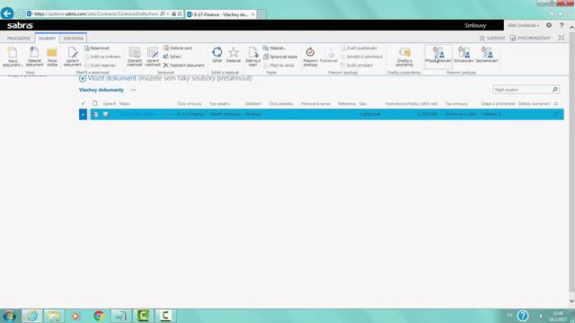Viewport: 575px width, 323px height.
Task: Click the SLEDOVAT link at top right
Action: pyautogui.click(x=492, y=38)
